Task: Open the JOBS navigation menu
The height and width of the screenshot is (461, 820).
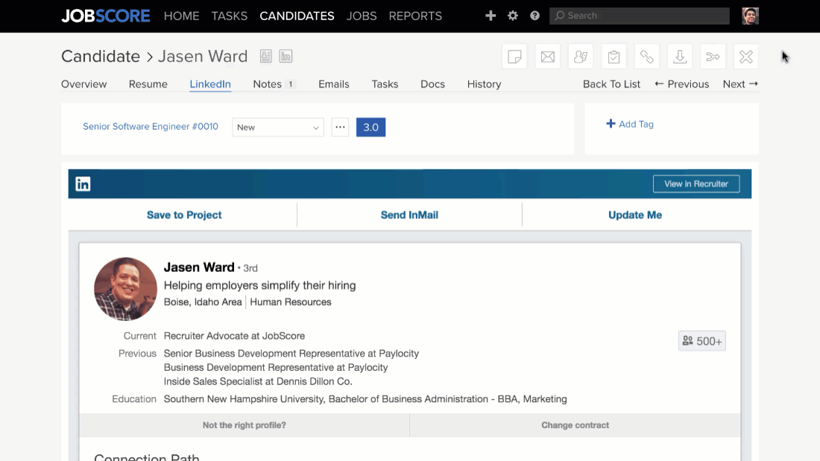Action: point(362,16)
